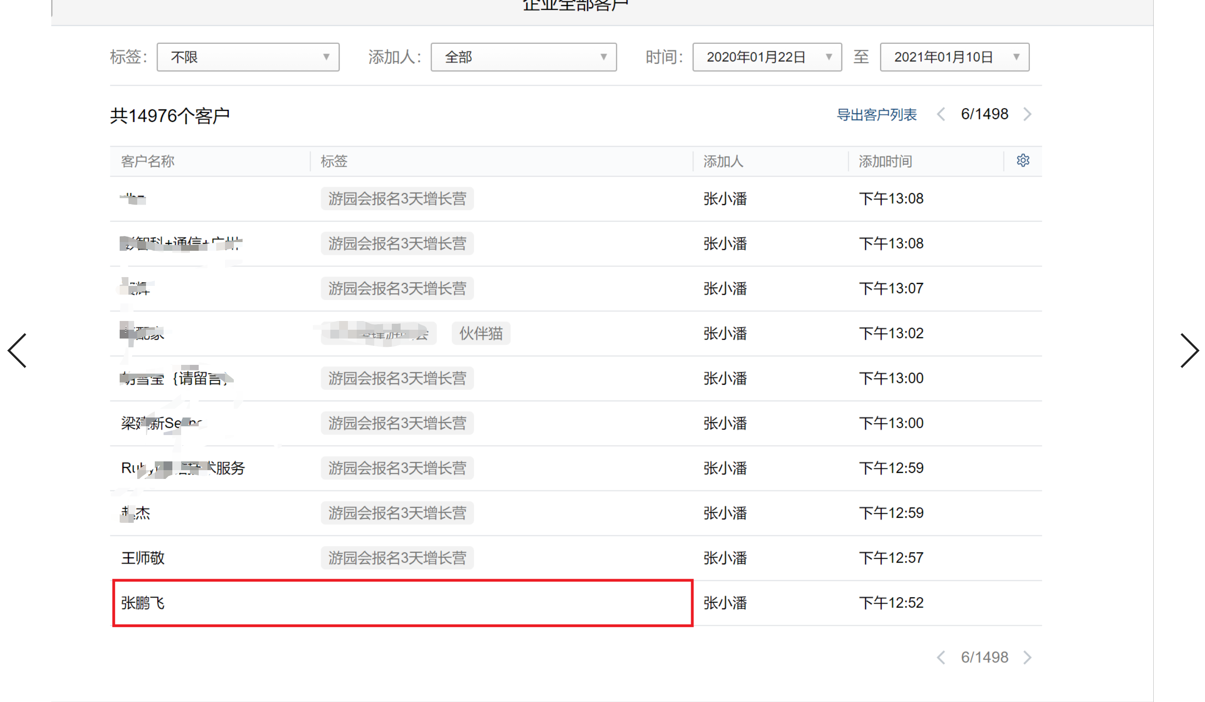Click top pagination previous page arrow
1205x702 pixels.
(x=941, y=114)
